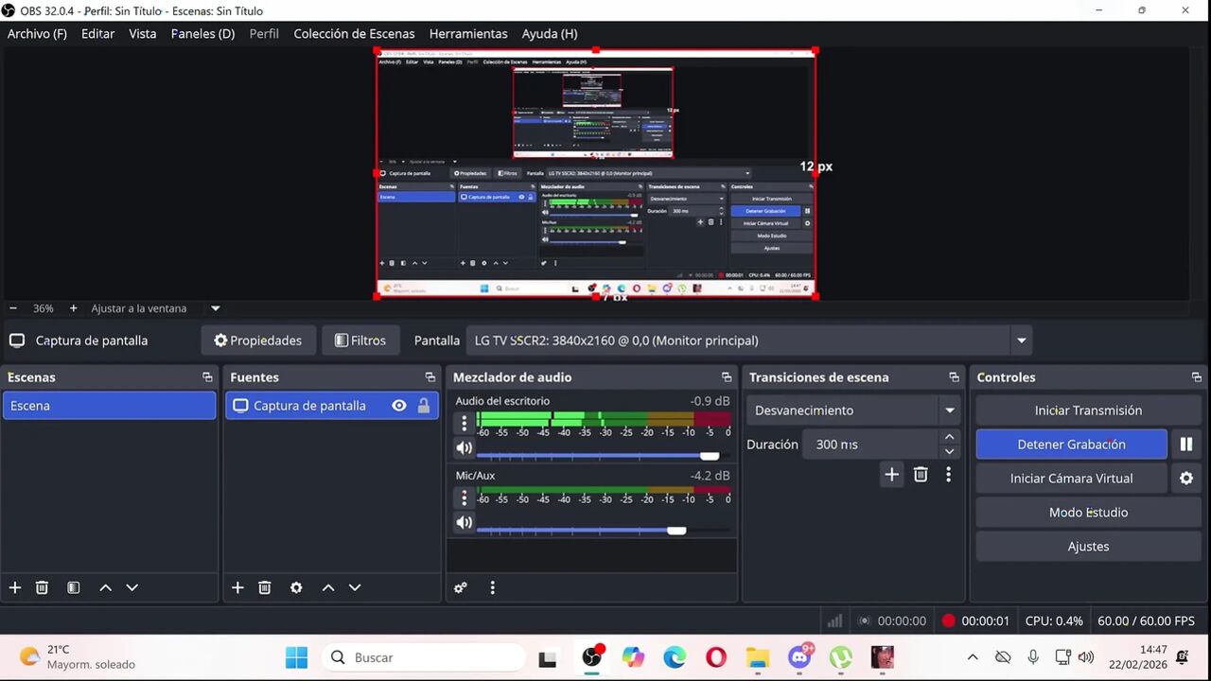
Task: Open transition properties three-dot menu
Action: 948,475
